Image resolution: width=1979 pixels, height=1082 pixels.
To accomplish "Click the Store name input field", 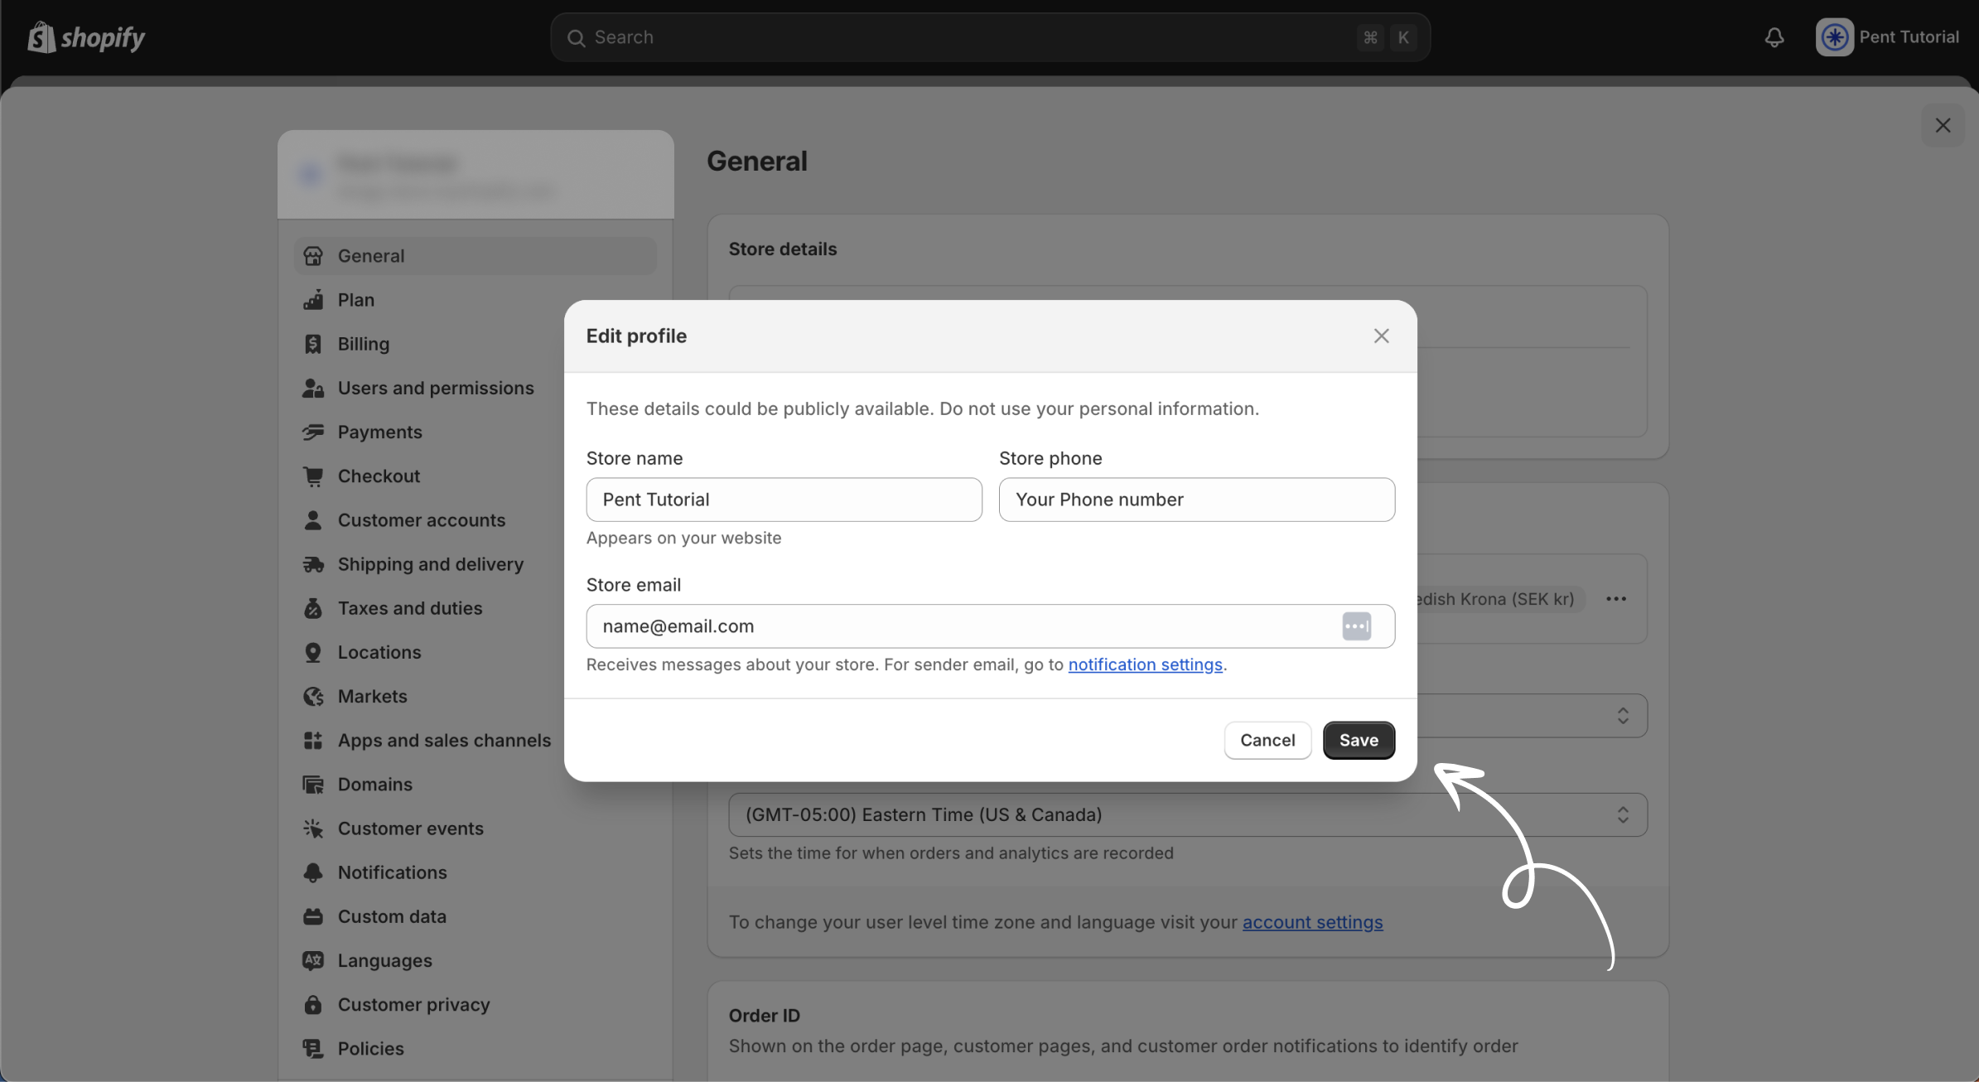I will [784, 500].
